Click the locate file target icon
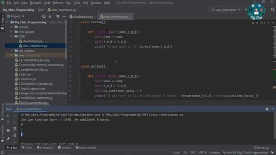The width and height of the screenshot is (276, 155). pos(44,16)
